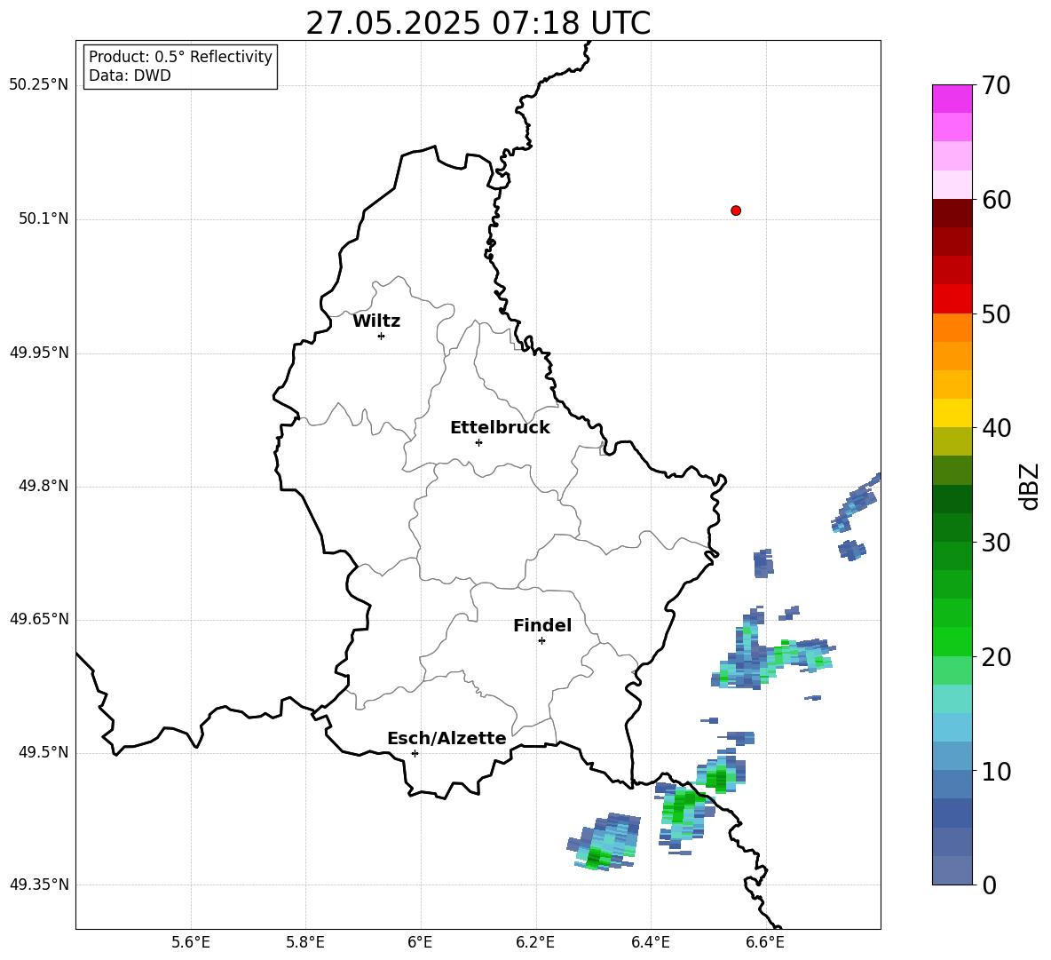Select the Findel city label
Image resolution: width=1051 pixels, height=960 pixels.
(x=542, y=625)
